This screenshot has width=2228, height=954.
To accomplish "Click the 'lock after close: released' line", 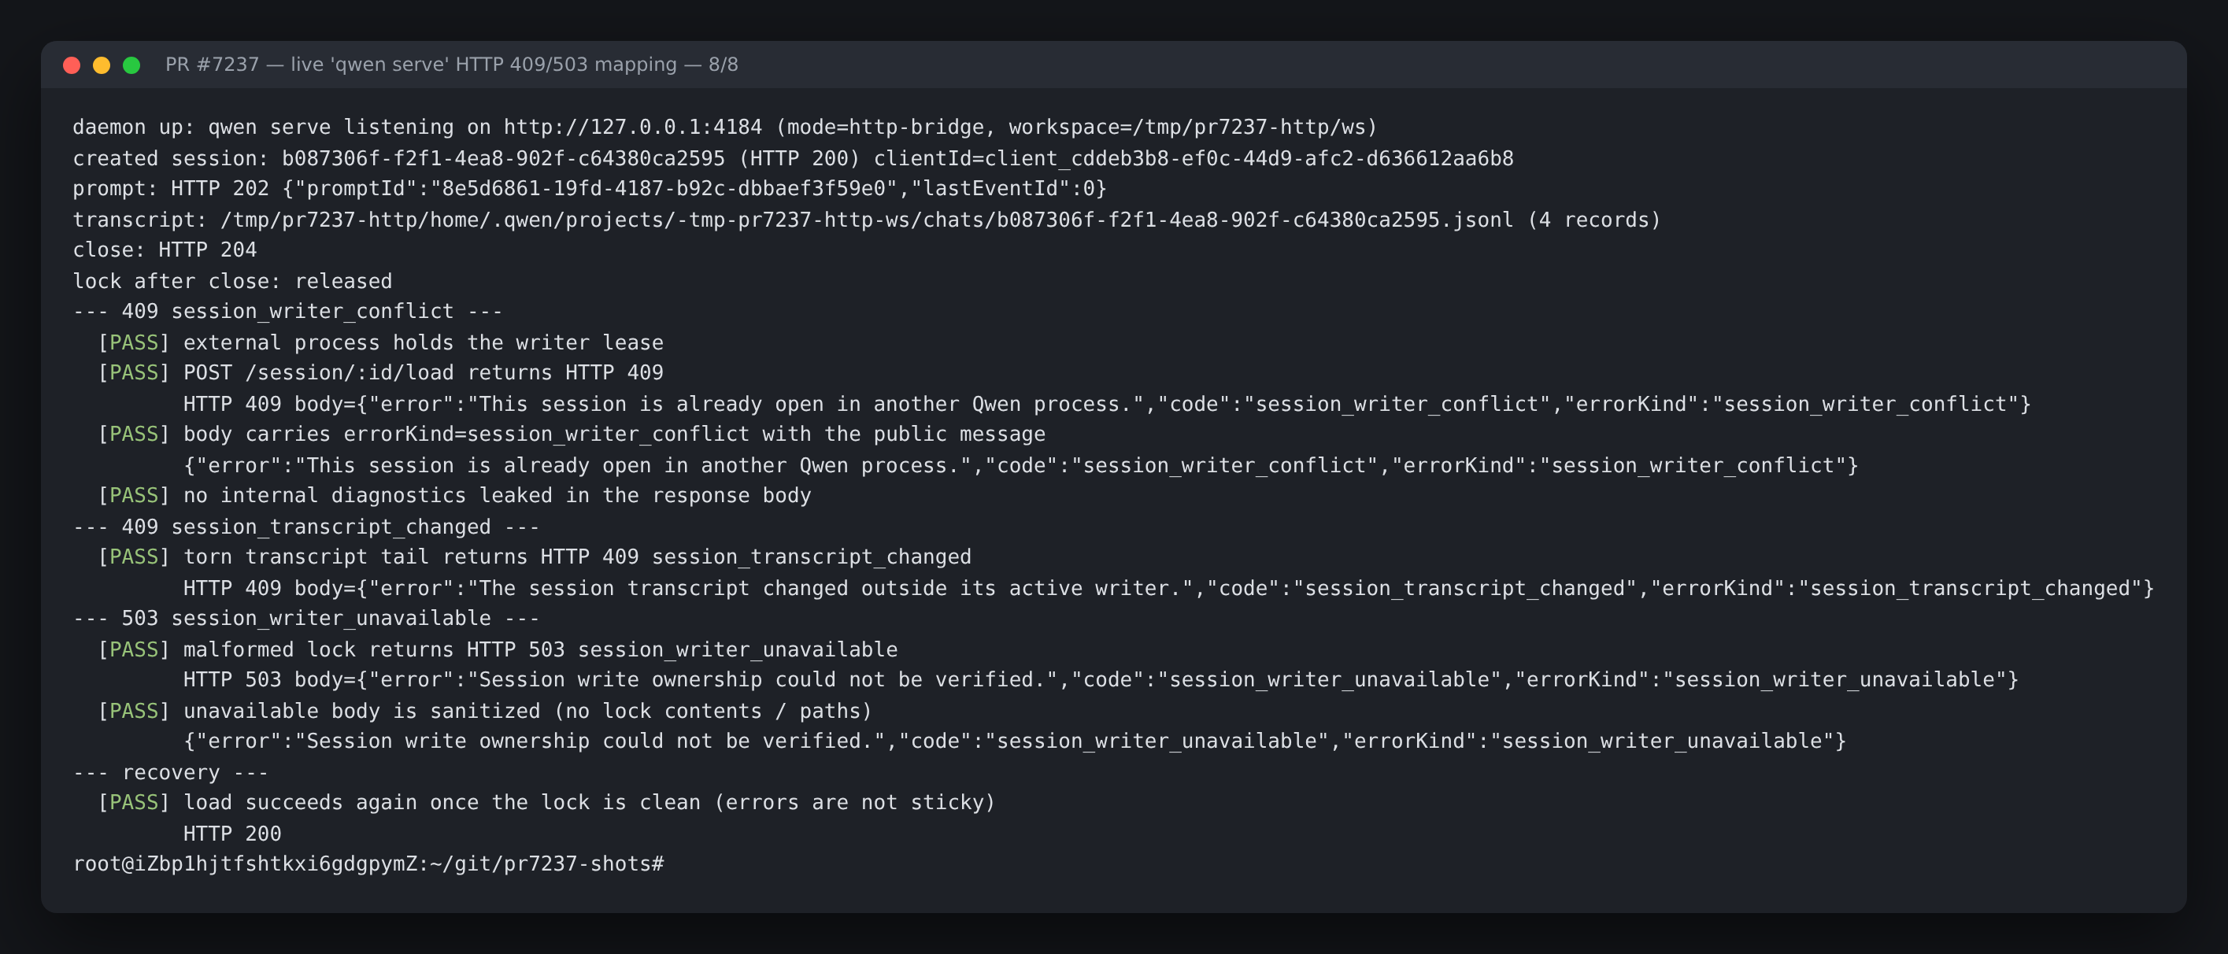I will tap(231, 281).
